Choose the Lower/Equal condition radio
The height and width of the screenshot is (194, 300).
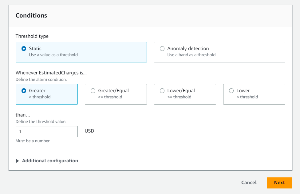tap(162, 91)
